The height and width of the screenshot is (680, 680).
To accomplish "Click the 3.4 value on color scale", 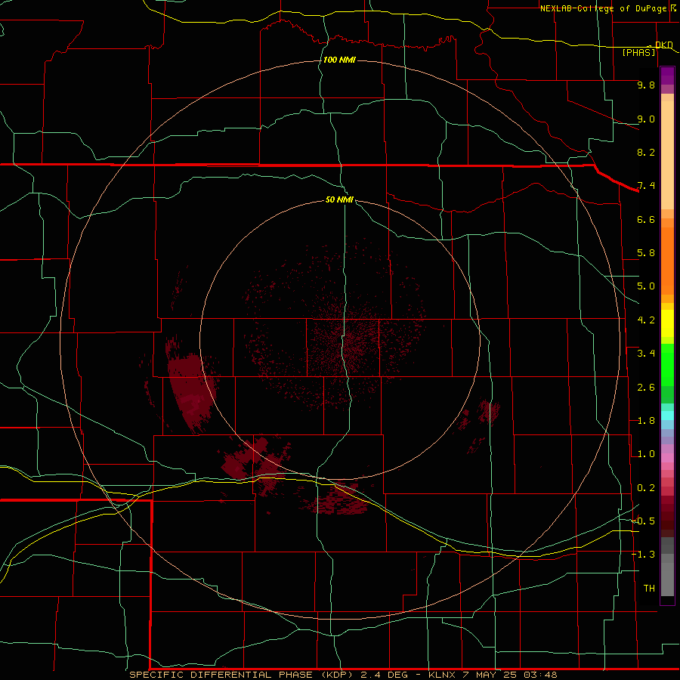I will coord(646,354).
